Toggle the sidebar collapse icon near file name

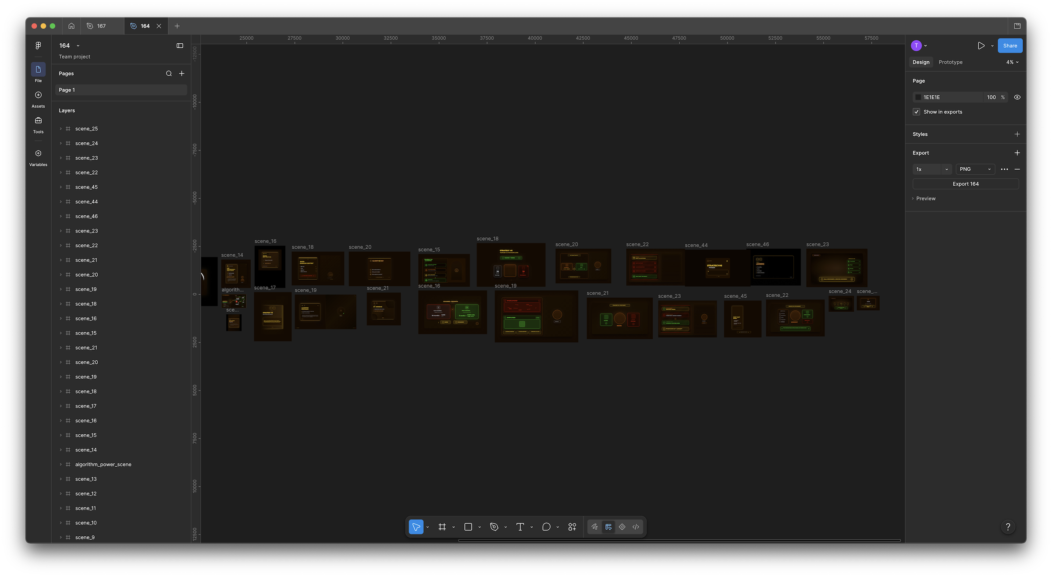180,46
